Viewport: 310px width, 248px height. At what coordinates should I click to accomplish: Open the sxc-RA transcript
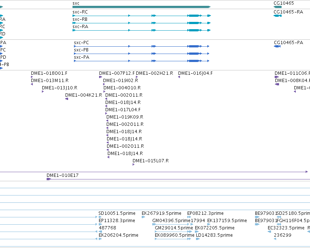click(x=142, y=30)
